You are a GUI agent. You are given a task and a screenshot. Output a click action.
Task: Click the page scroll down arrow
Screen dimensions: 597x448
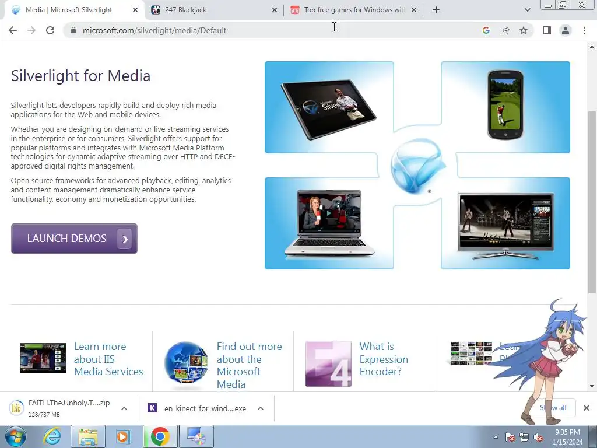592,386
